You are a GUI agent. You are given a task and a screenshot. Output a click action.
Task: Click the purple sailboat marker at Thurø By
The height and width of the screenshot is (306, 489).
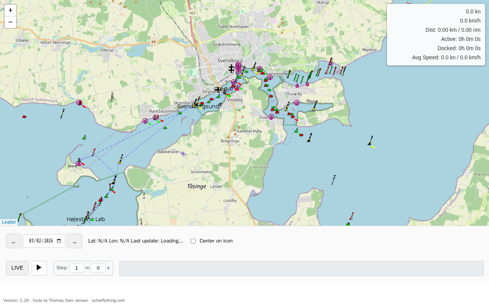click(x=297, y=103)
